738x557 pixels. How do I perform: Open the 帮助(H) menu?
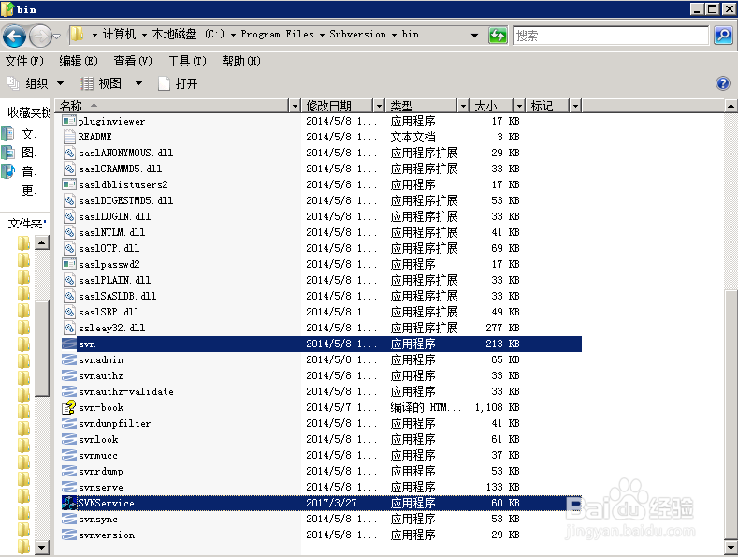pos(241,61)
